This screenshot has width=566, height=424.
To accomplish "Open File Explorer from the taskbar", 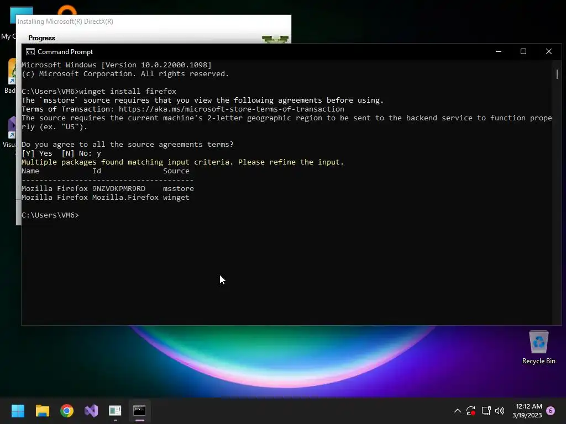I will [42, 410].
